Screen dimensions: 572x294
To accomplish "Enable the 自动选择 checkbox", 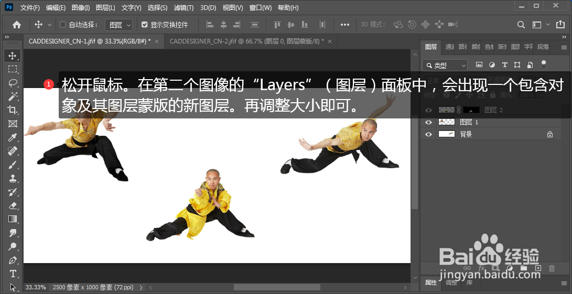I will (63, 25).
